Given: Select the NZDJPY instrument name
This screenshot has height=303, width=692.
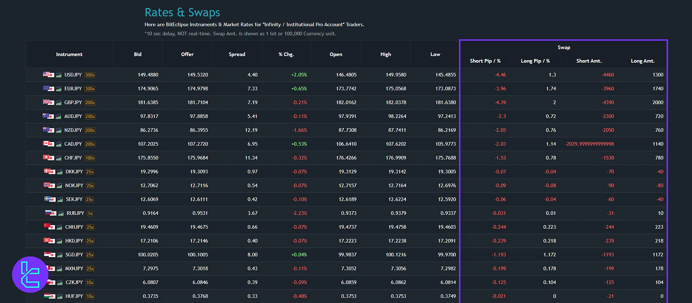Looking at the screenshot, I should point(73,130).
